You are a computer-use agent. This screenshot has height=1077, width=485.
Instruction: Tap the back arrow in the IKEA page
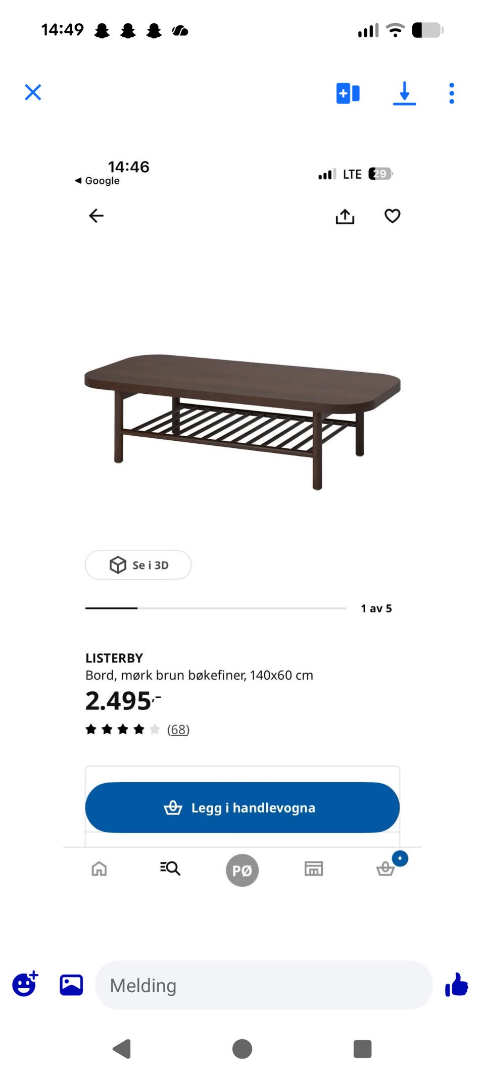point(96,216)
